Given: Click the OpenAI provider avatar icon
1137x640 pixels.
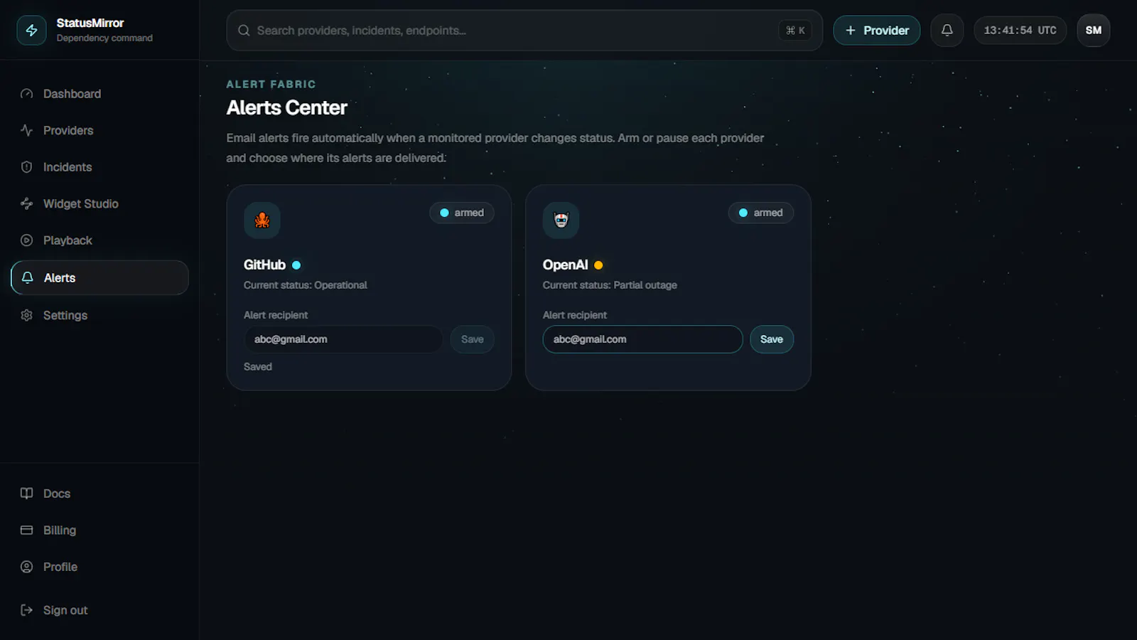Looking at the screenshot, I should click(x=561, y=220).
